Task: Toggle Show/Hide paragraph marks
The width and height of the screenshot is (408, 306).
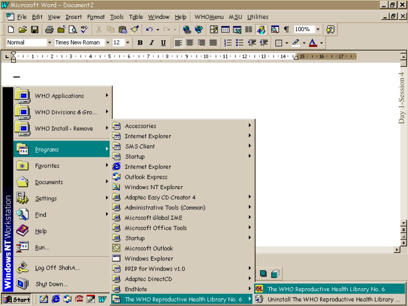Action: [287, 29]
